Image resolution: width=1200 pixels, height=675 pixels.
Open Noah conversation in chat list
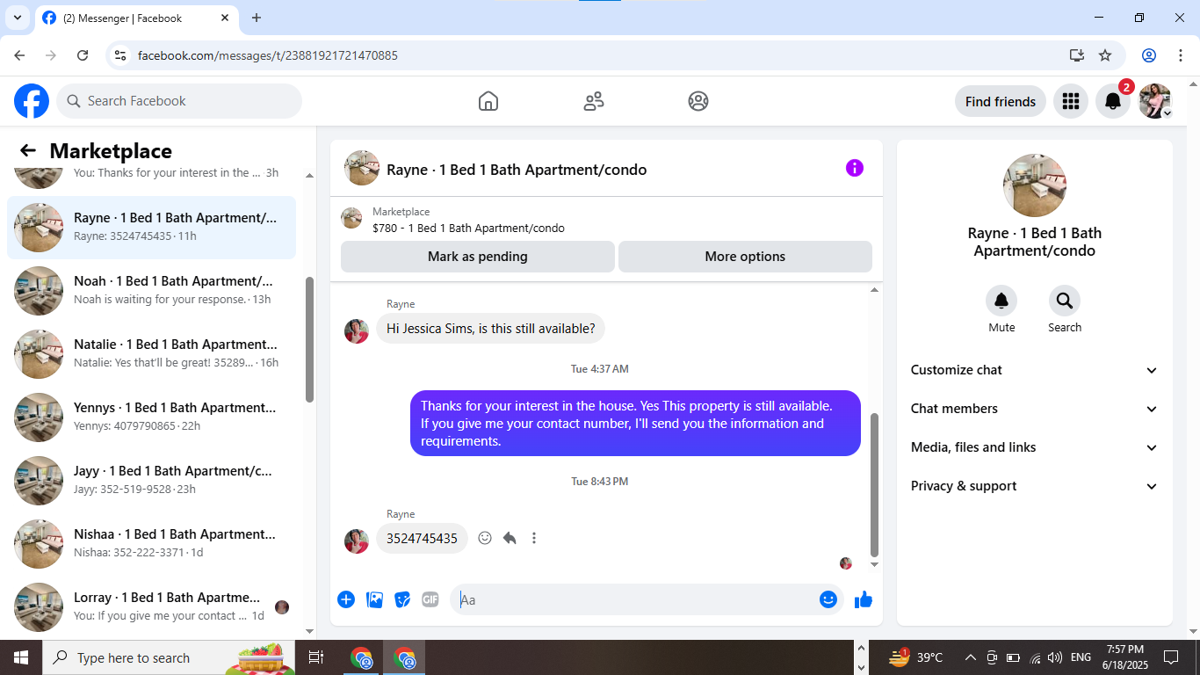click(x=152, y=291)
